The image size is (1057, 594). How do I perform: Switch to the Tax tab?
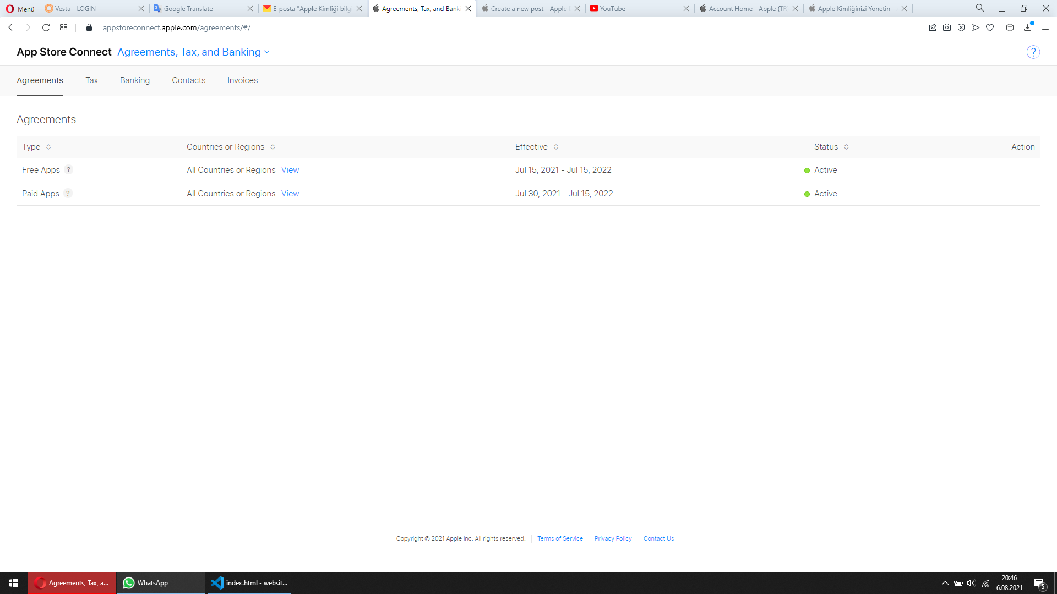click(91, 80)
